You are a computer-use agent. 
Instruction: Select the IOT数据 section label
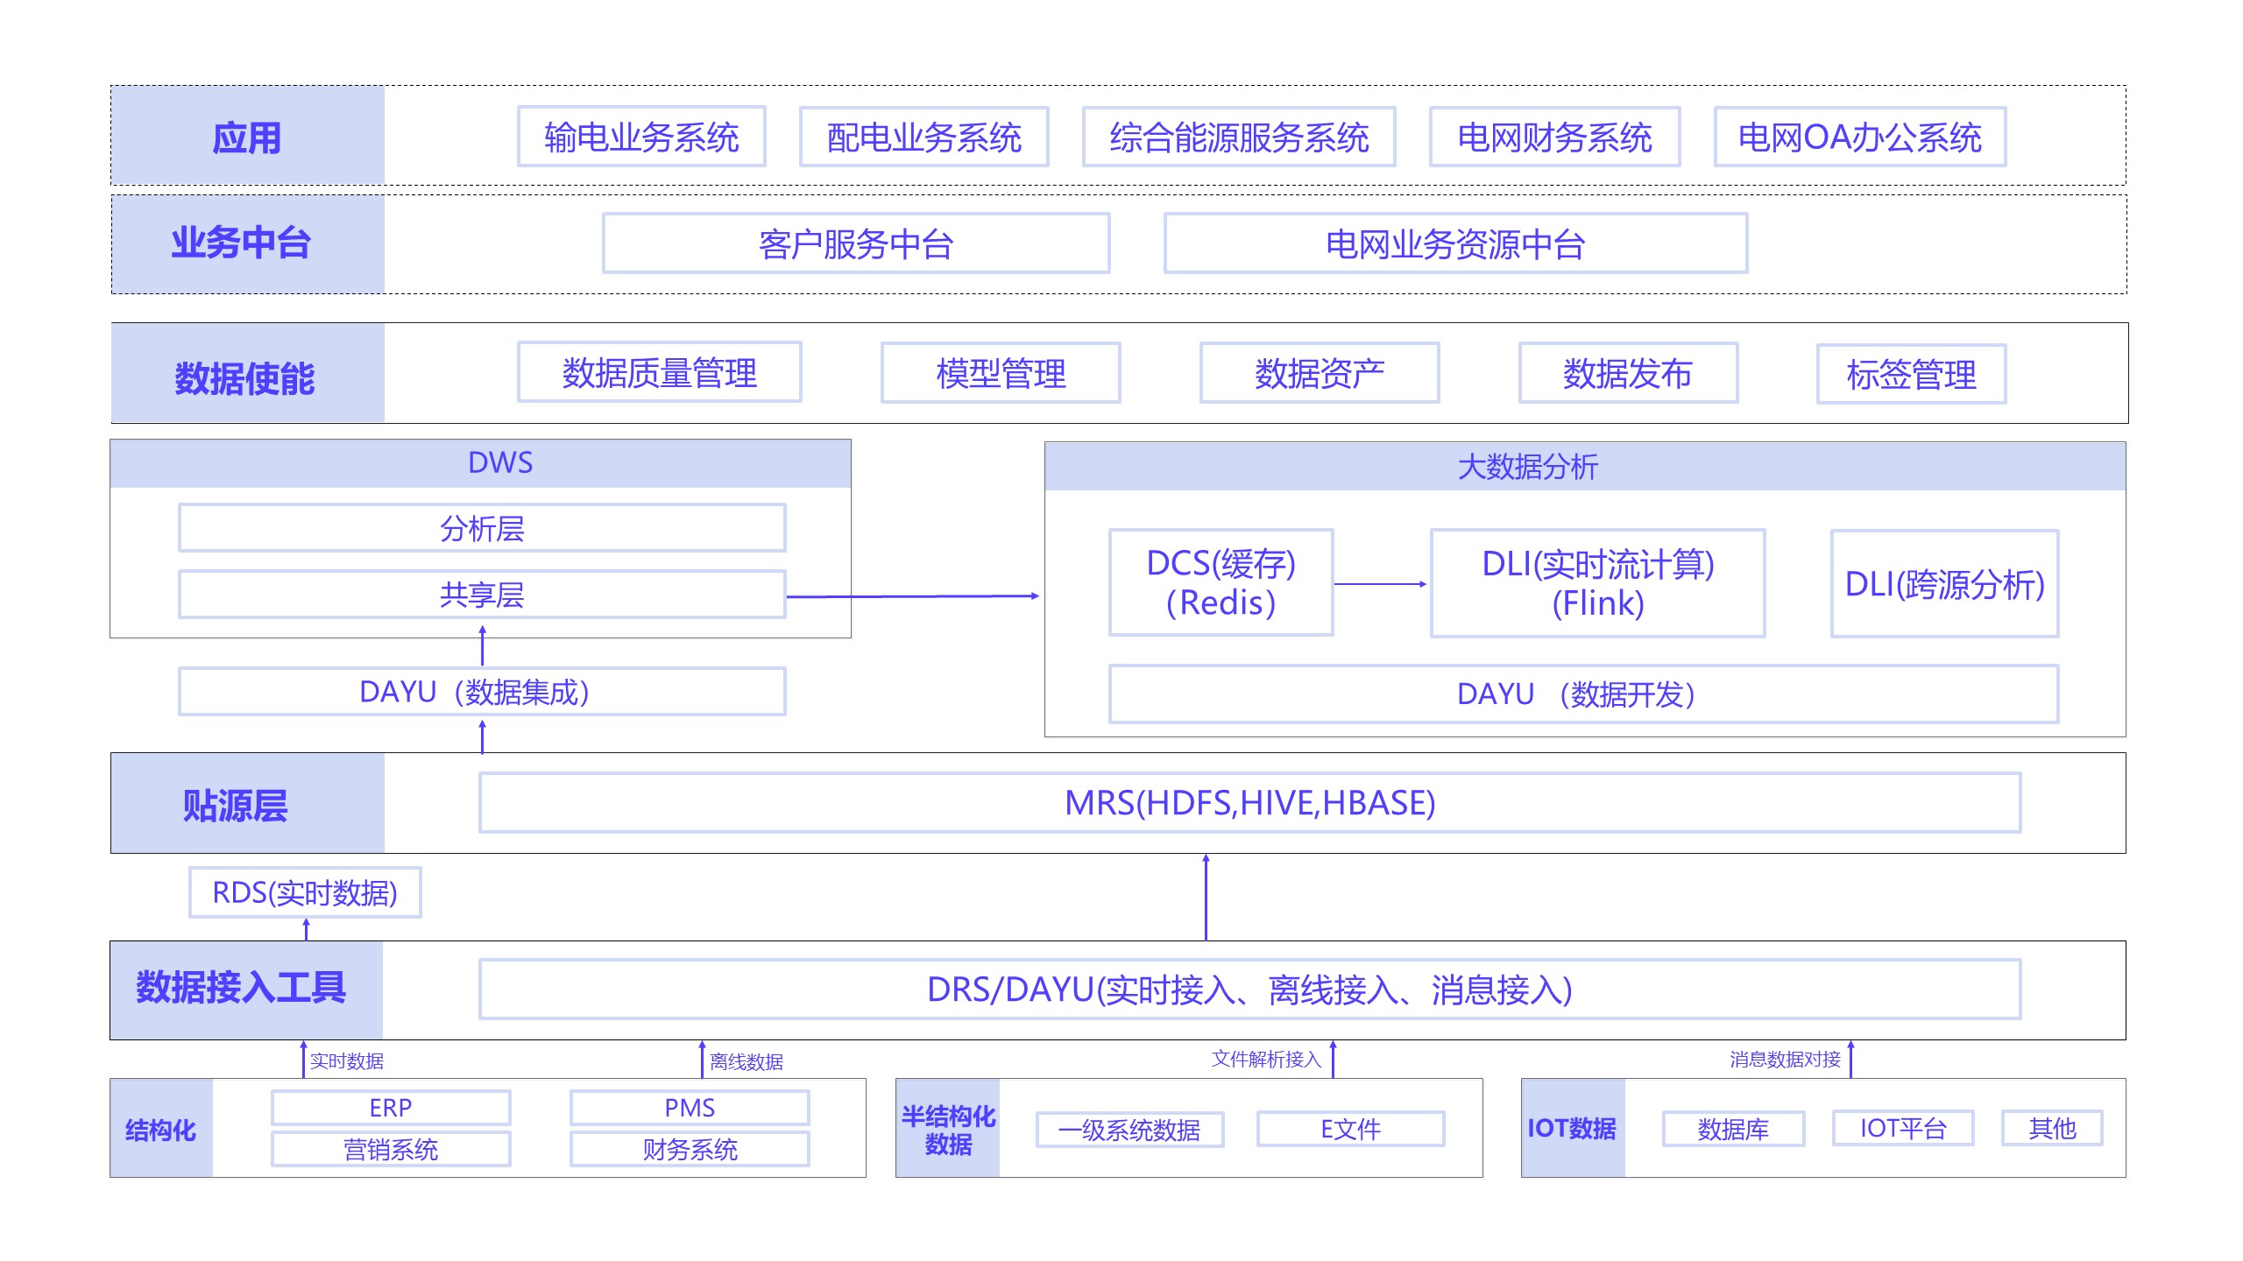click(x=1573, y=1129)
